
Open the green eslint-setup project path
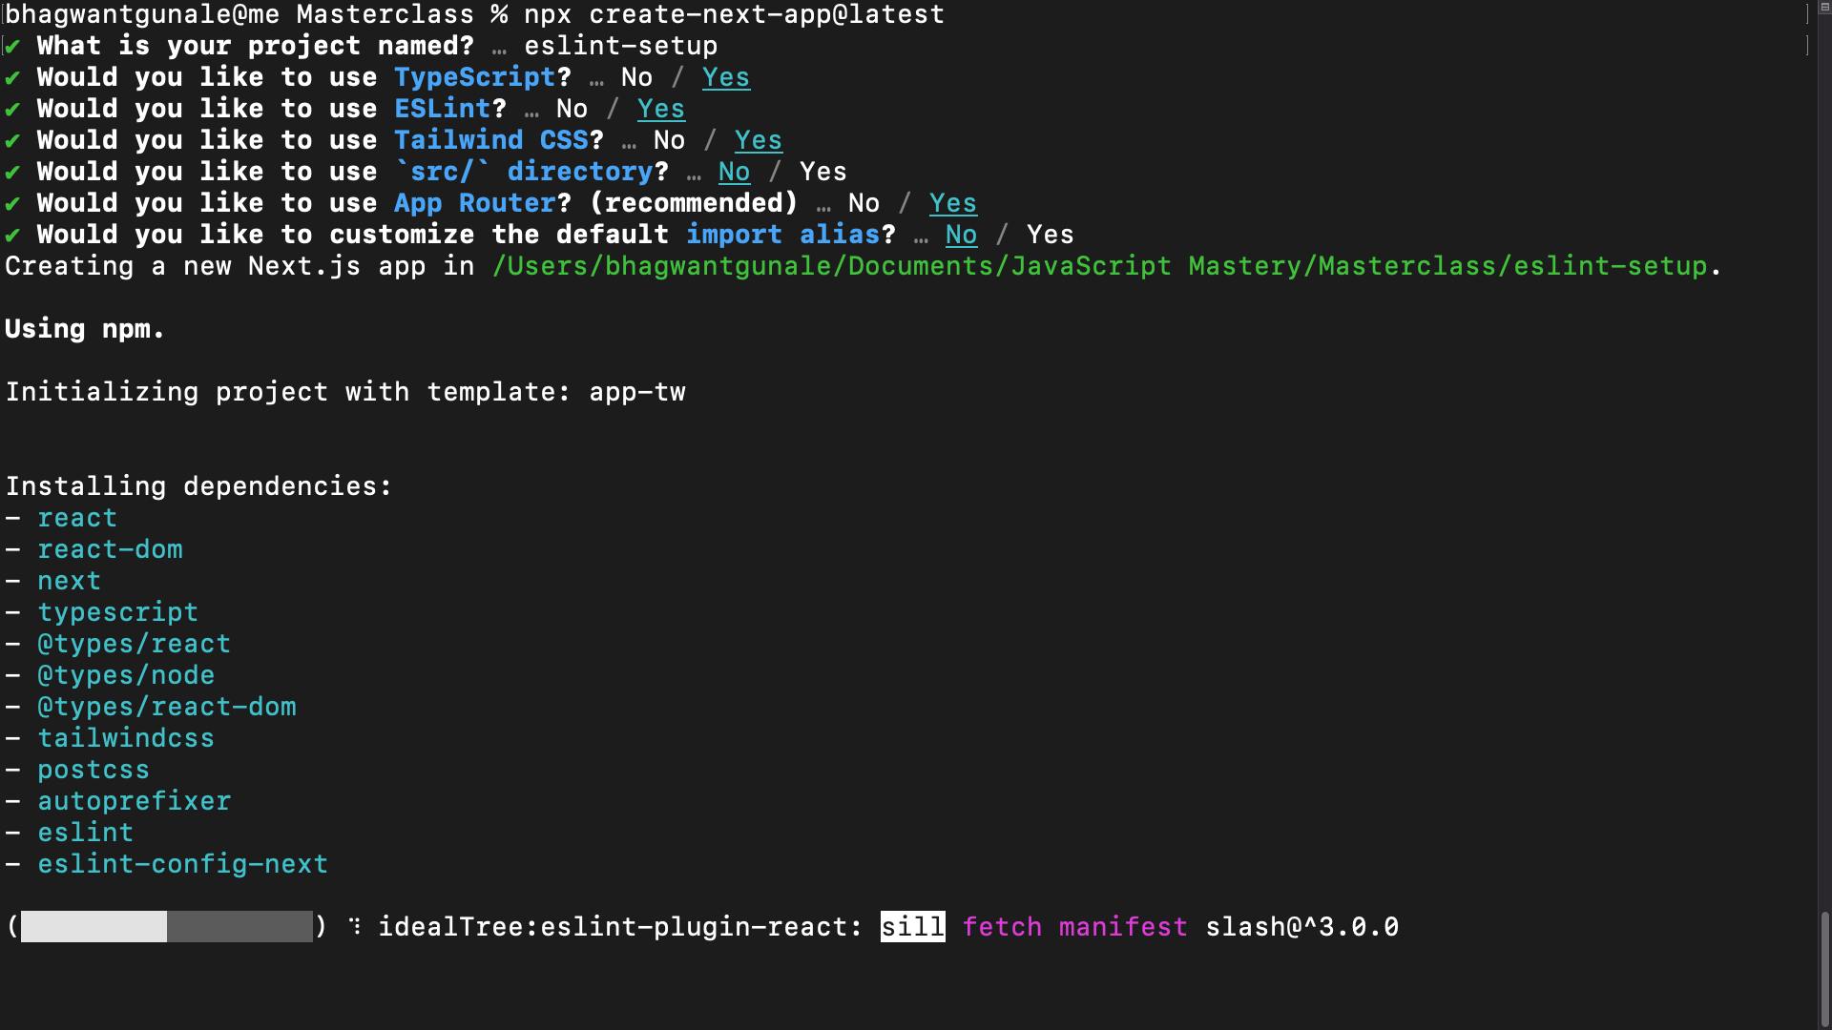click(x=1099, y=266)
